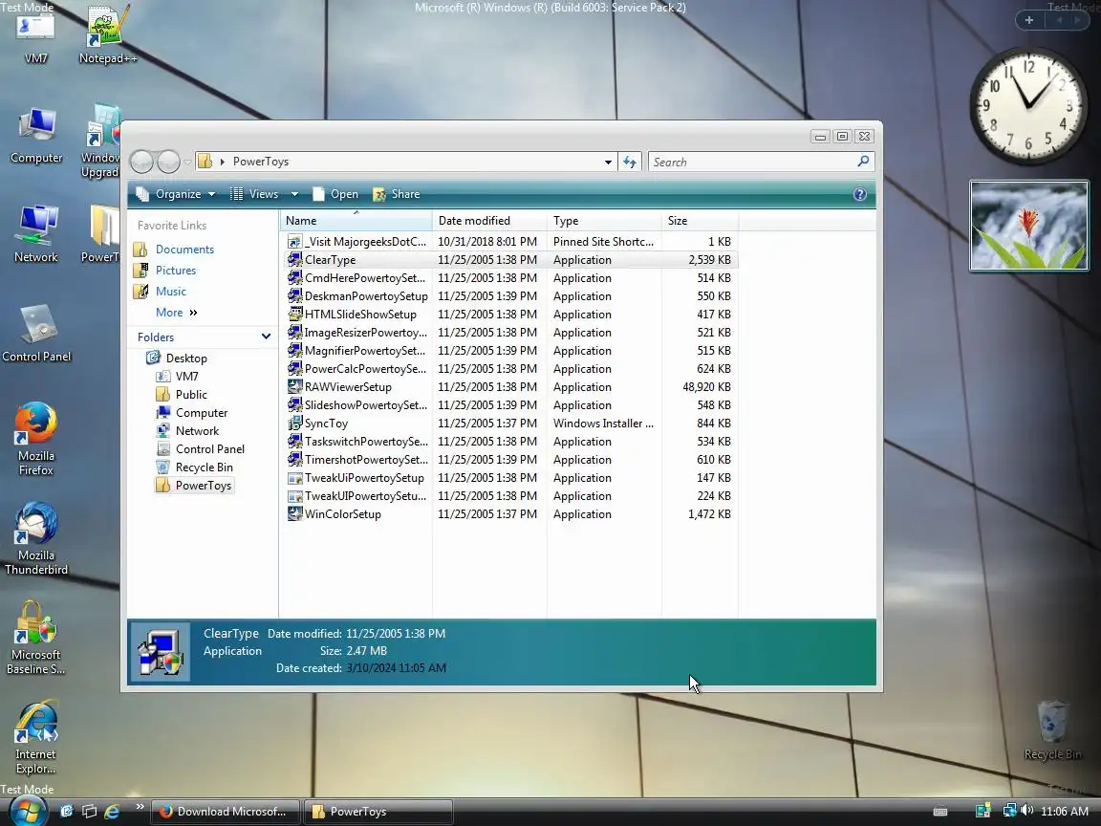The image size is (1101, 826).
Task: Open Documents favorite link
Action: [x=184, y=250]
